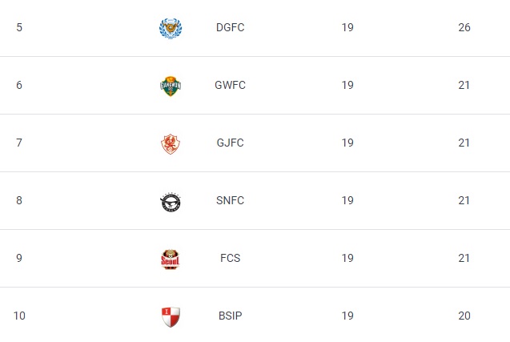Click the BSIP red and white shield crest
This screenshot has height=342, width=510.
(171, 317)
